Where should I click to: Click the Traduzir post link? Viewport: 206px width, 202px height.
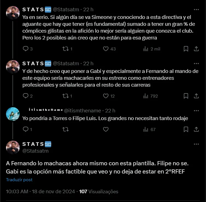click(19, 180)
